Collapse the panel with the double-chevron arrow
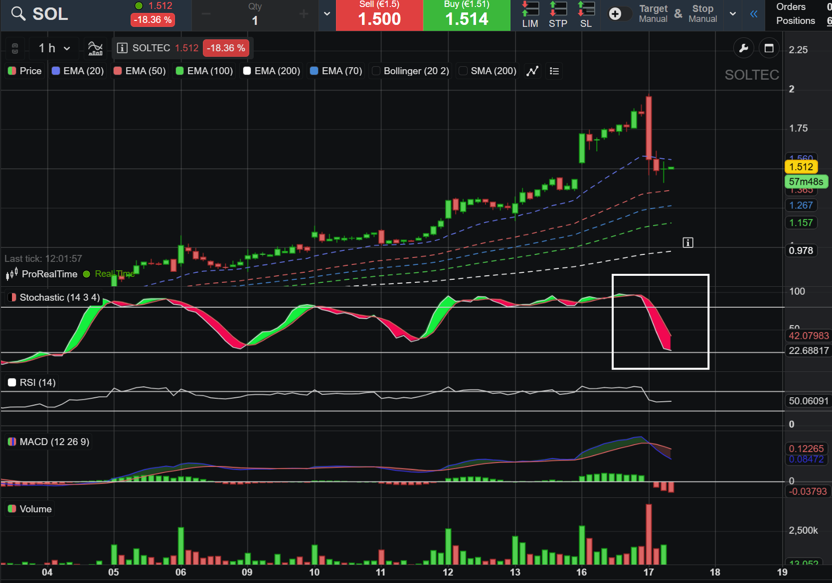 point(754,14)
